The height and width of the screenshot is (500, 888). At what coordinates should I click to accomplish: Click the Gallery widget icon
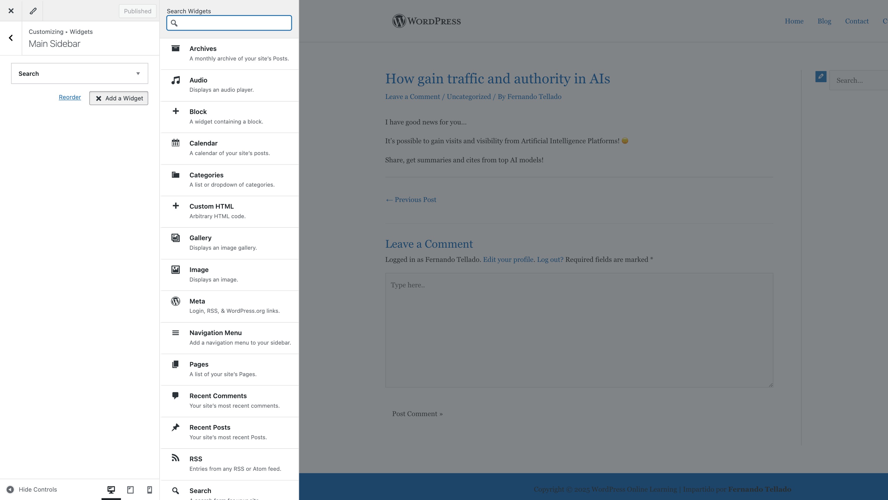click(x=175, y=238)
